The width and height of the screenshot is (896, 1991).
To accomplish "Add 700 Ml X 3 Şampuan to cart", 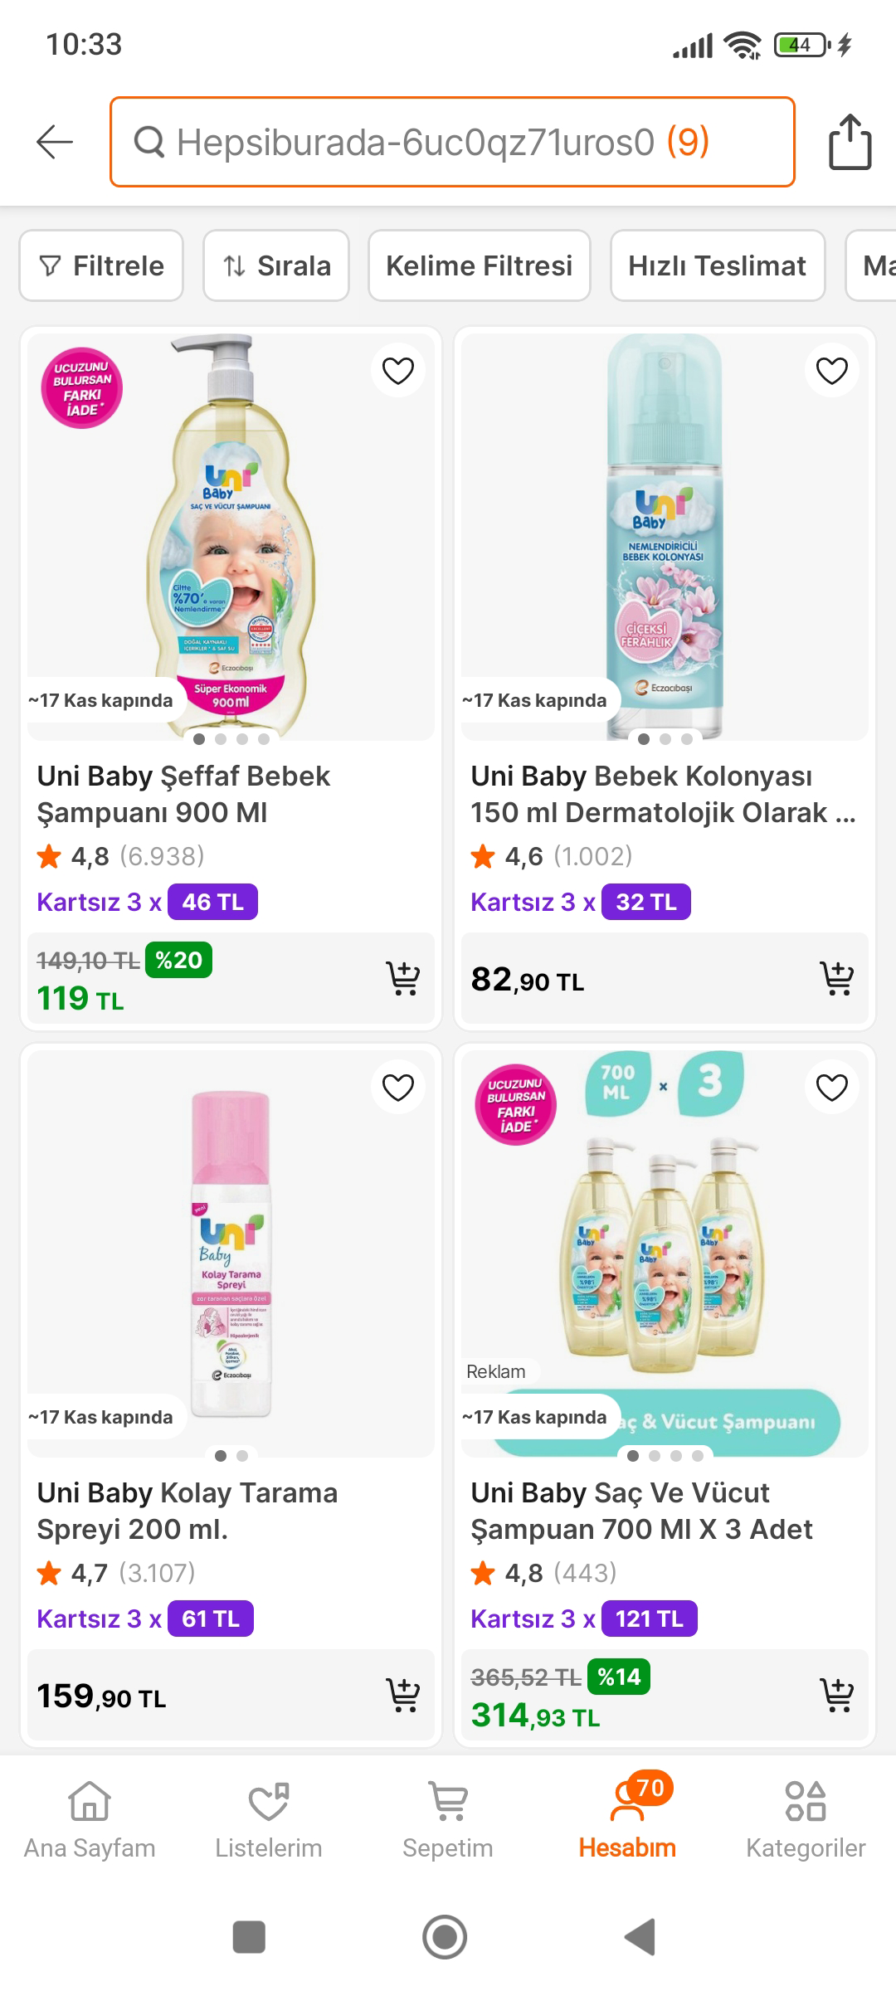I will (836, 1695).
